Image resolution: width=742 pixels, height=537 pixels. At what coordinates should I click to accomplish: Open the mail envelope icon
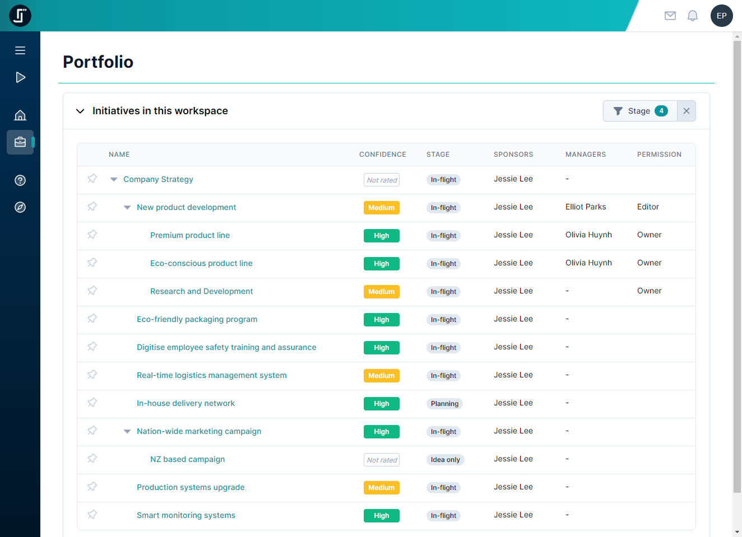pyautogui.click(x=670, y=16)
